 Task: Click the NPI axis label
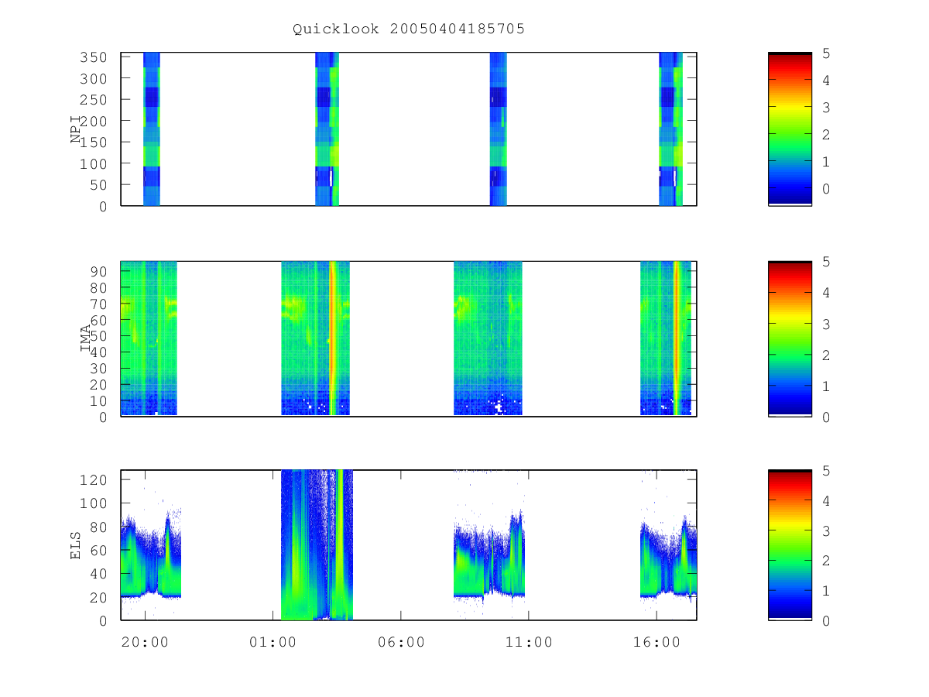point(77,129)
